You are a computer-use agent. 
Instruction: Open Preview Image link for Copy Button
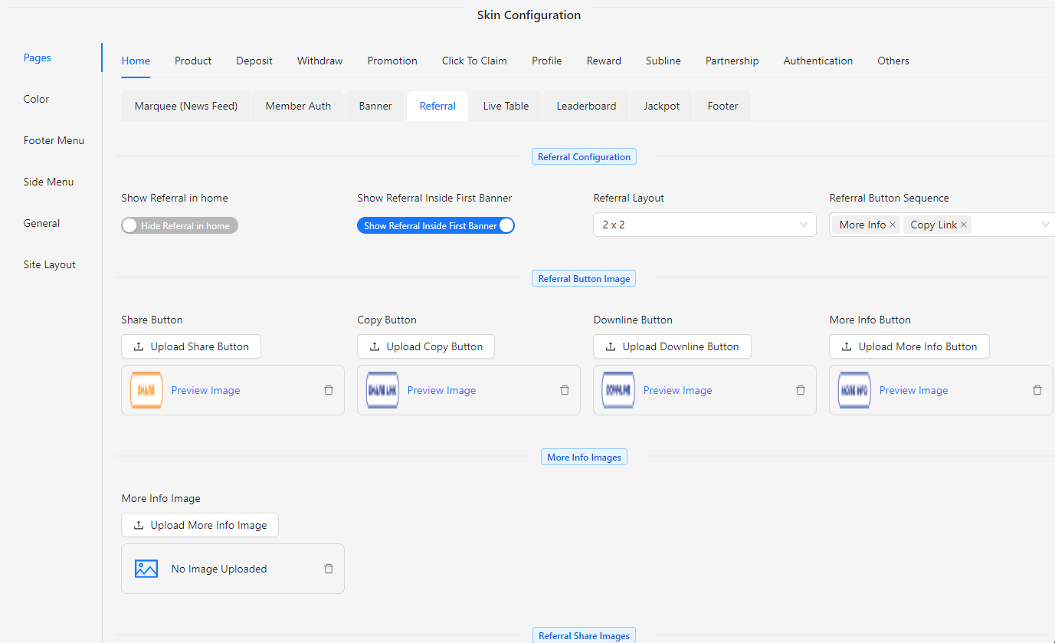point(441,390)
